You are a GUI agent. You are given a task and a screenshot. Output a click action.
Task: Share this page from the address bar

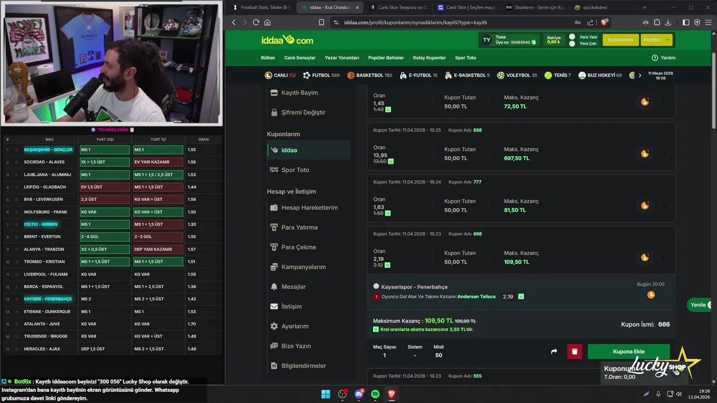tap(590, 22)
